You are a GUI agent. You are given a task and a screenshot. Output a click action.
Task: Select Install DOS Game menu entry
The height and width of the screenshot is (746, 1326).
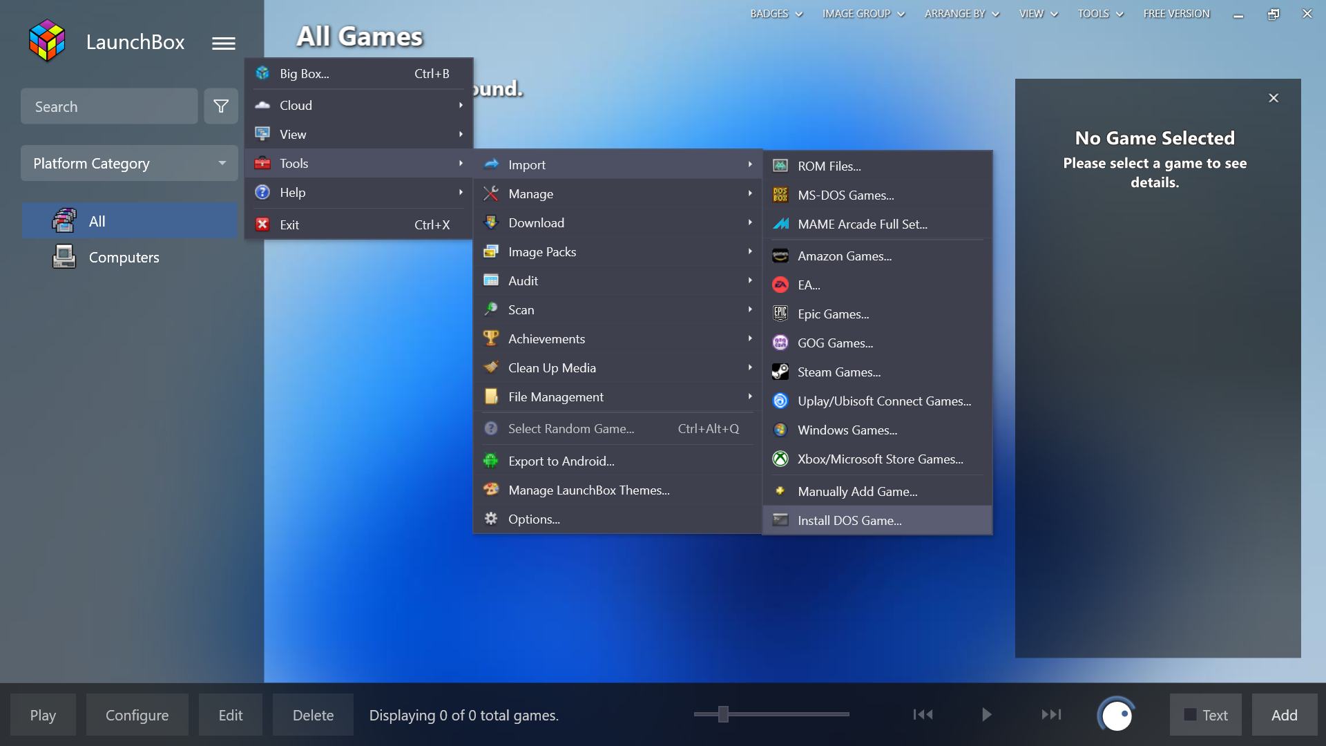849,521
